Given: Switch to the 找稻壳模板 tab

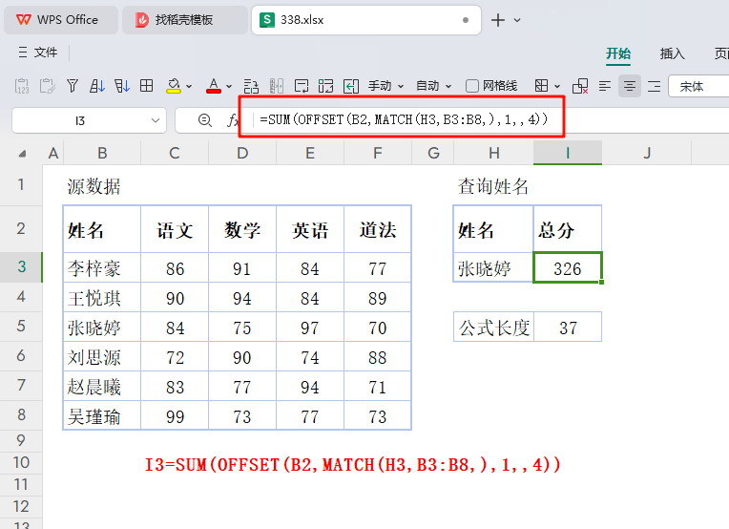Looking at the screenshot, I should point(184,20).
